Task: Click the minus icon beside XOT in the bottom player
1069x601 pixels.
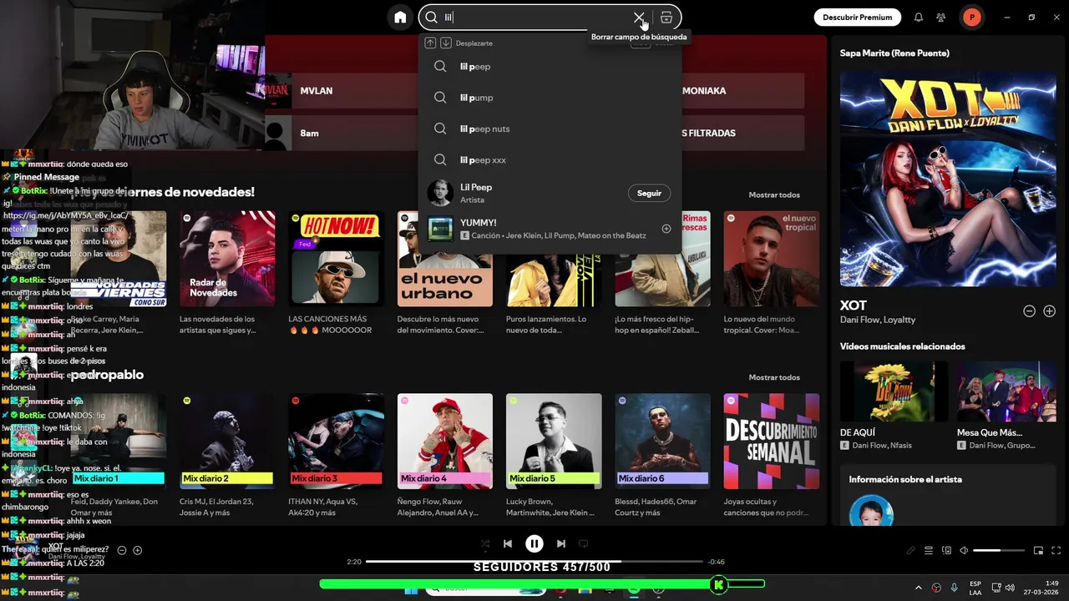Action: (x=122, y=550)
